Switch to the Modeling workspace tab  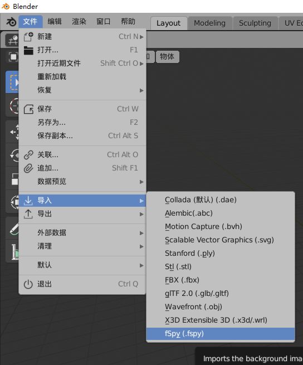pyautogui.click(x=209, y=23)
